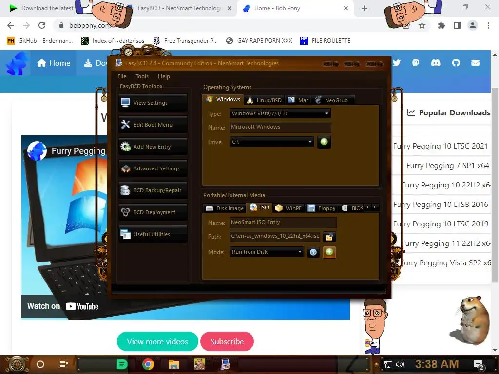Viewport: 499px width, 374px height.
Task: Click Chrome icon in taskbar
Action: click(x=148, y=364)
